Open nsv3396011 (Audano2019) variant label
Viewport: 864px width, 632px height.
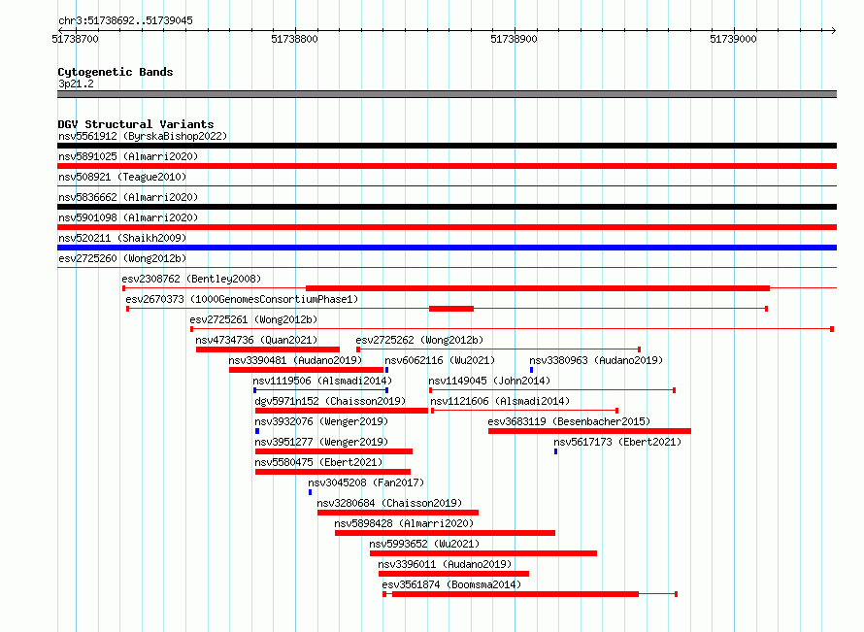point(445,564)
